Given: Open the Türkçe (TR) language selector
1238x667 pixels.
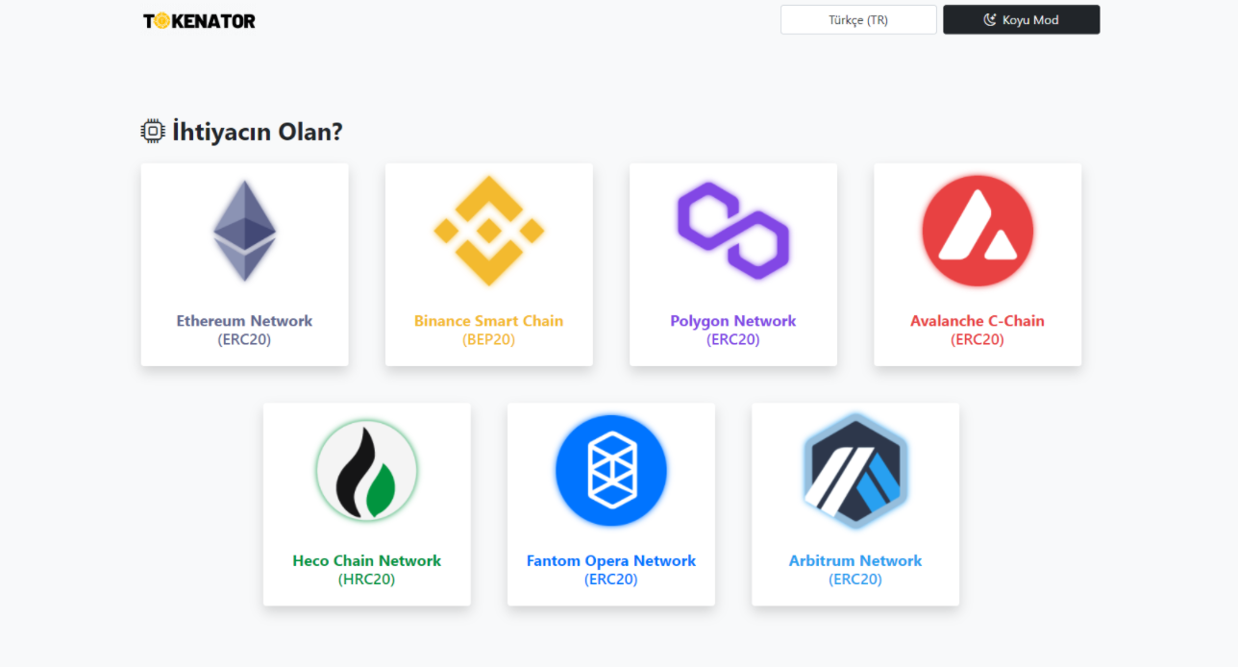Looking at the screenshot, I should (x=858, y=20).
